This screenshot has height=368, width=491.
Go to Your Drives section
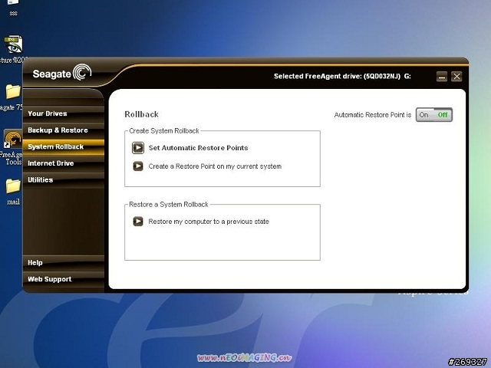[x=63, y=113]
